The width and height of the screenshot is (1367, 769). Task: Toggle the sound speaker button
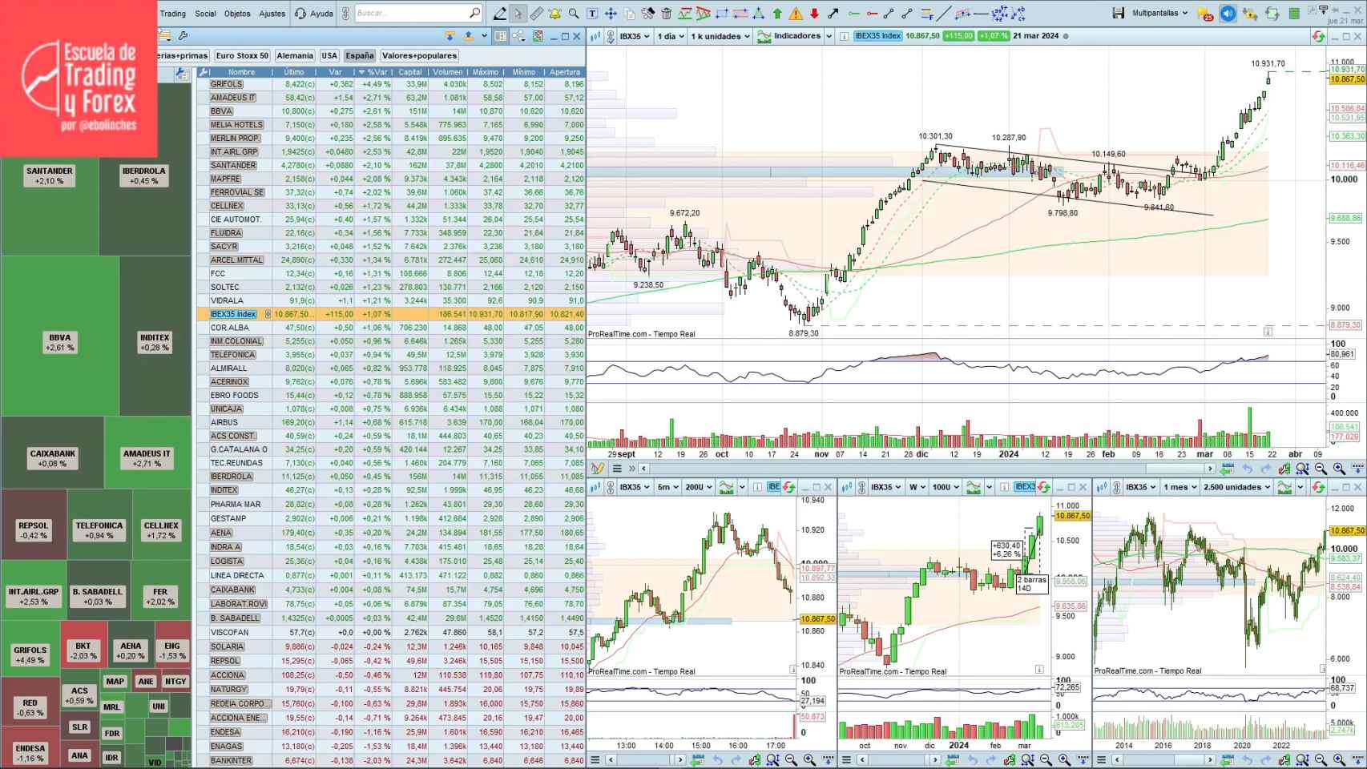(1228, 13)
